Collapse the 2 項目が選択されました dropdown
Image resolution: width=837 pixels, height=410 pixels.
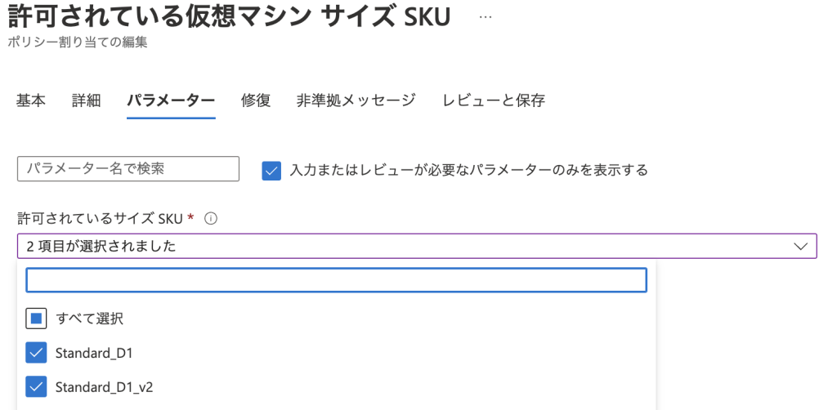click(417, 247)
